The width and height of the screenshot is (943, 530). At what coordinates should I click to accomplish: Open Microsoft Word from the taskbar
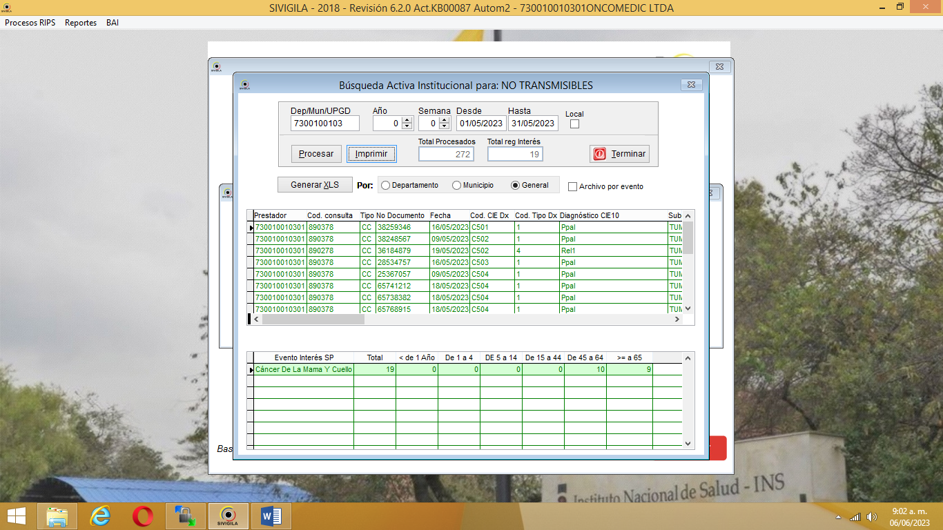click(x=270, y=516)
